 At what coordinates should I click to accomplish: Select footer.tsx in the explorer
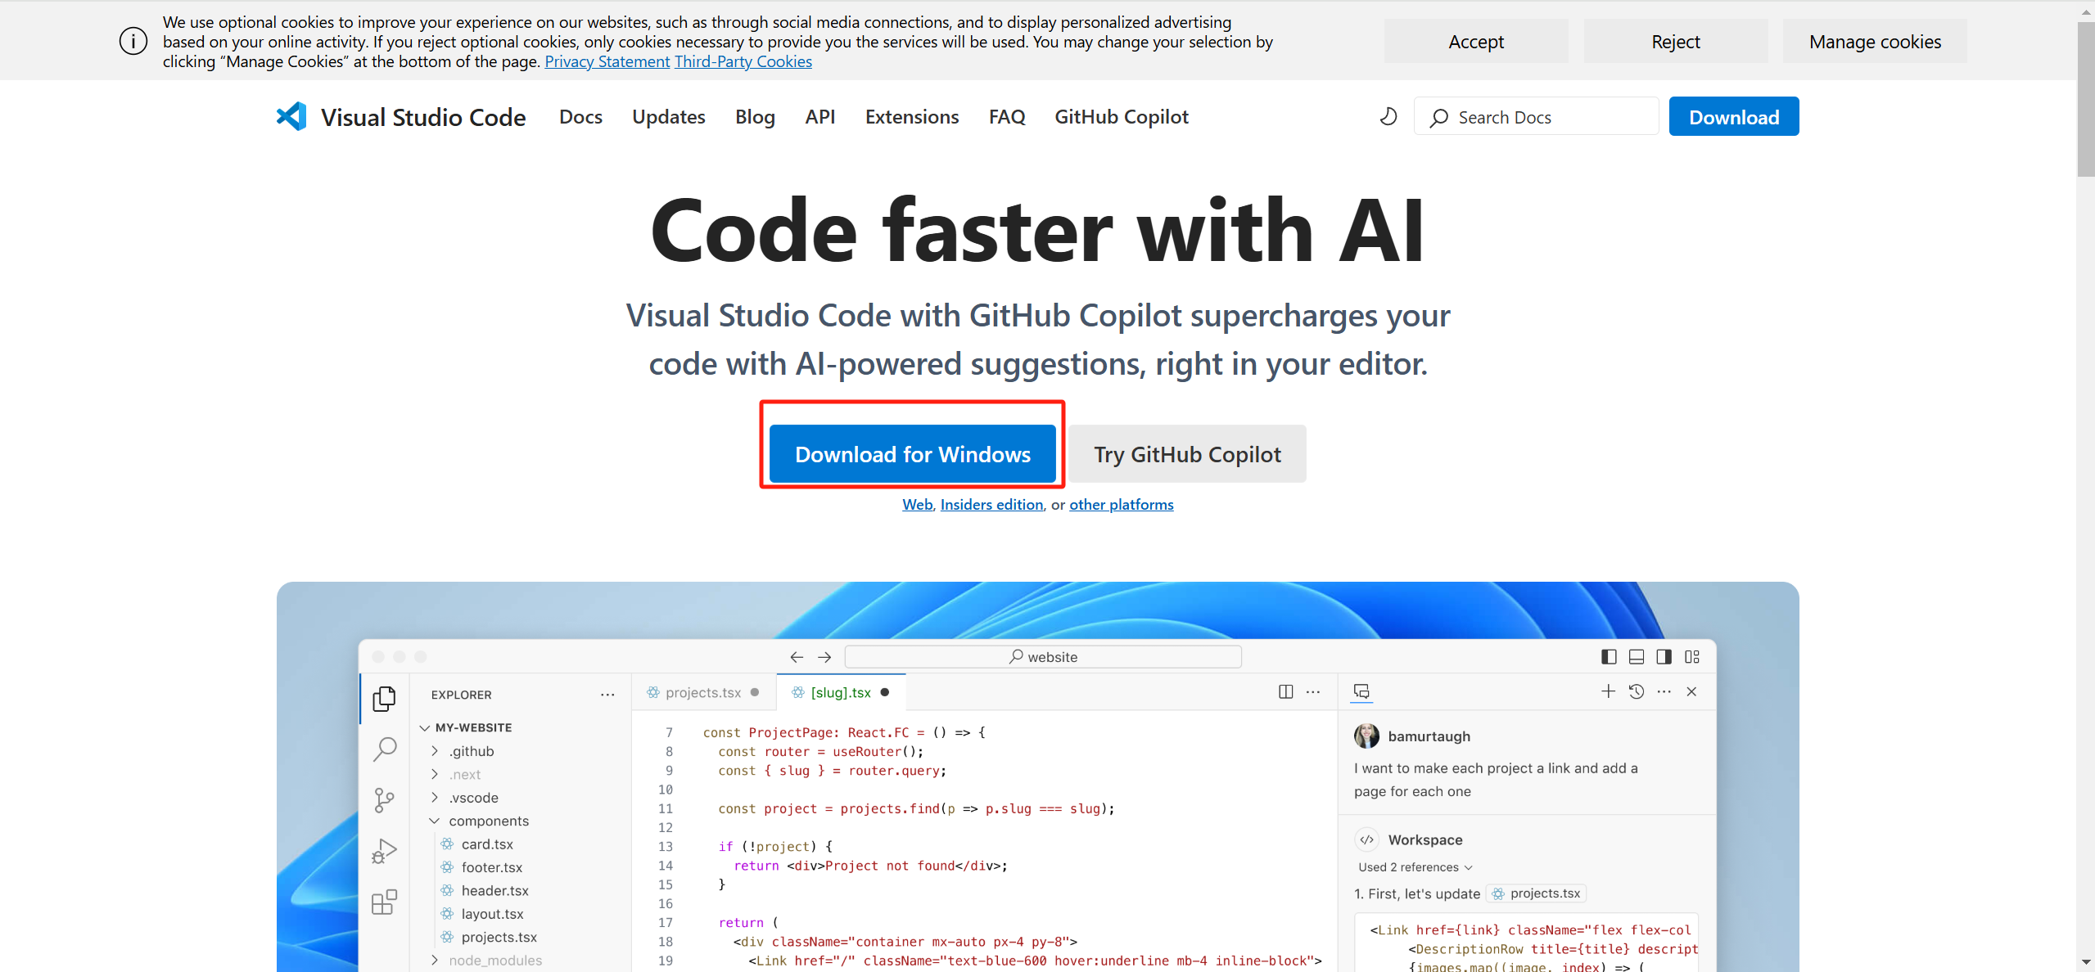coord(491,867)
